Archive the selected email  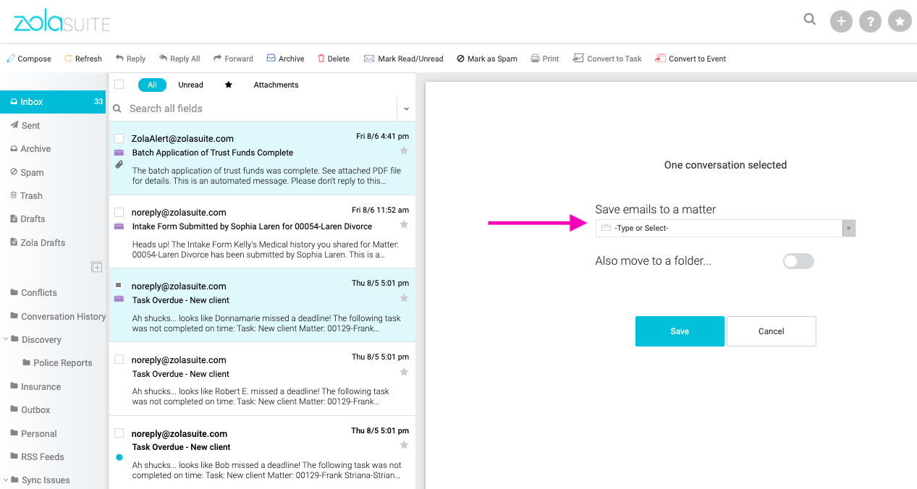[285, 59]
